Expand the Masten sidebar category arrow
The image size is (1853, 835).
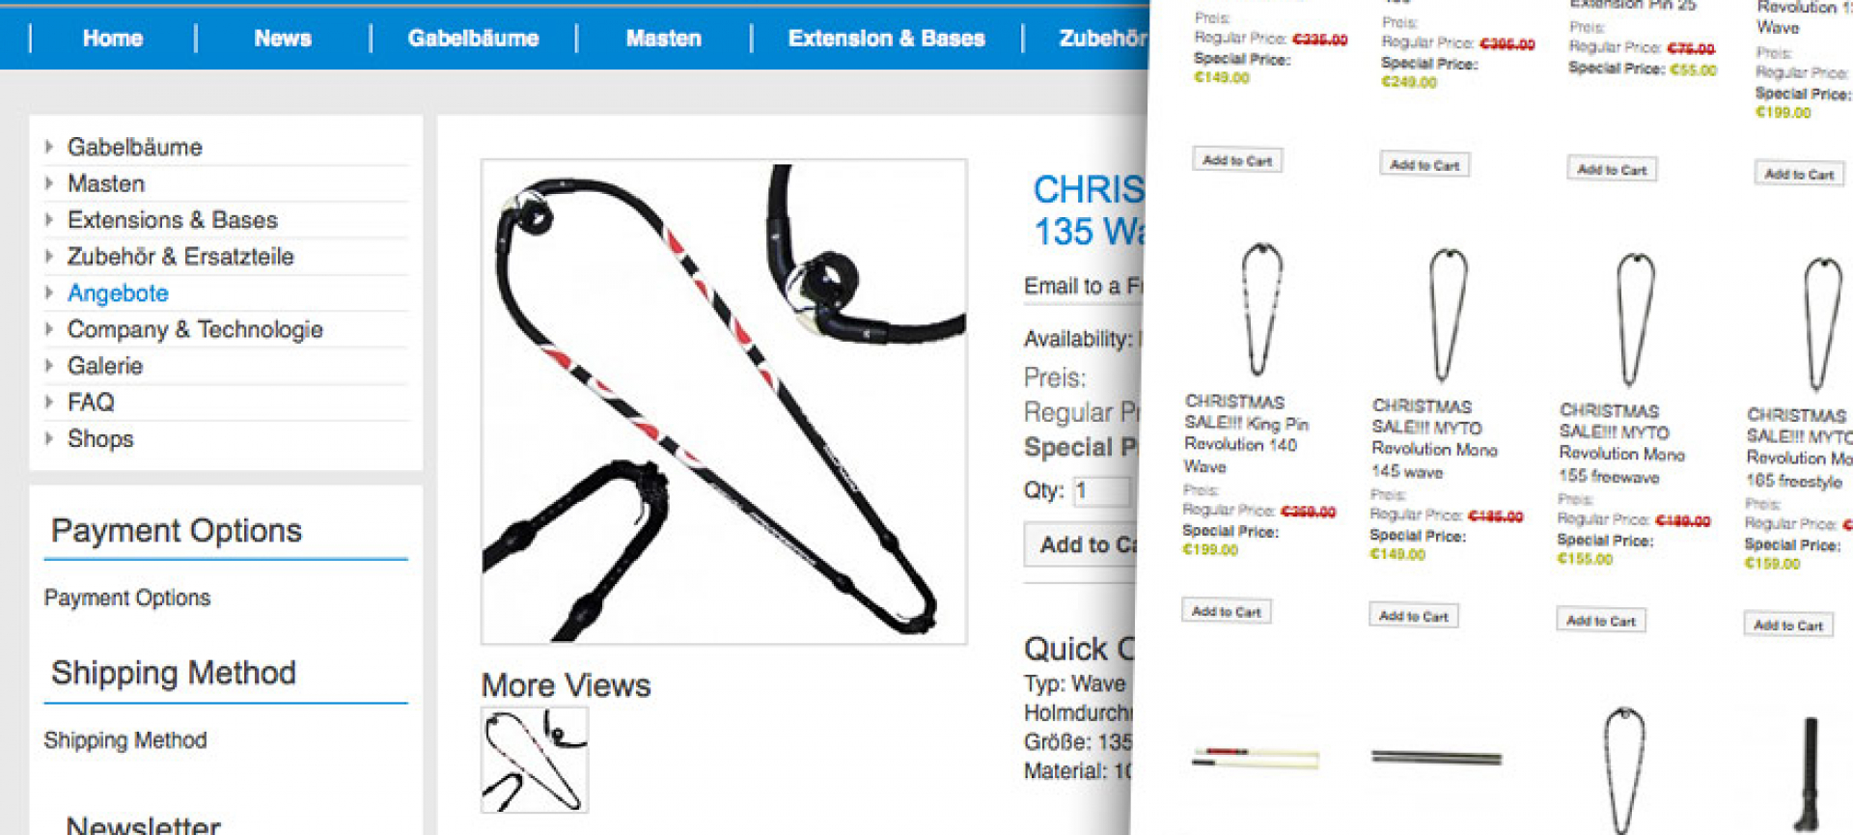(x=49, y=183)
